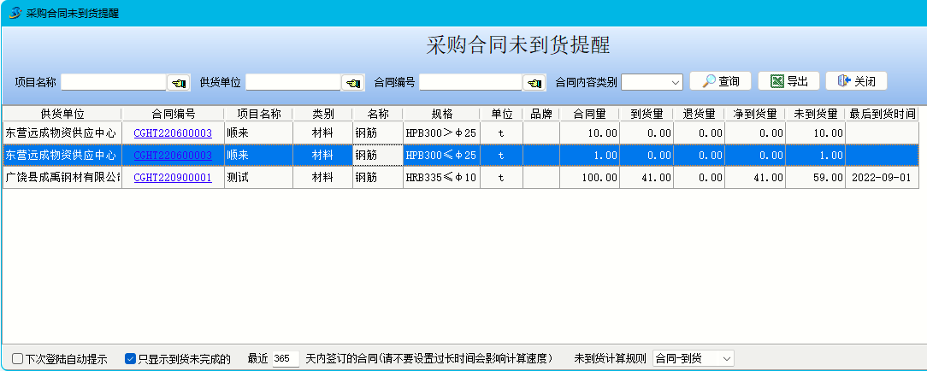Click the 最后到货时间 column header

point(883,114)
